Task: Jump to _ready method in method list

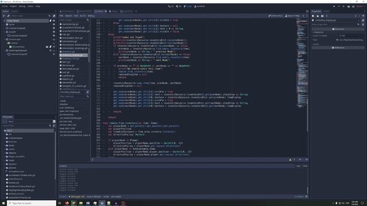Action: (63, 101)
